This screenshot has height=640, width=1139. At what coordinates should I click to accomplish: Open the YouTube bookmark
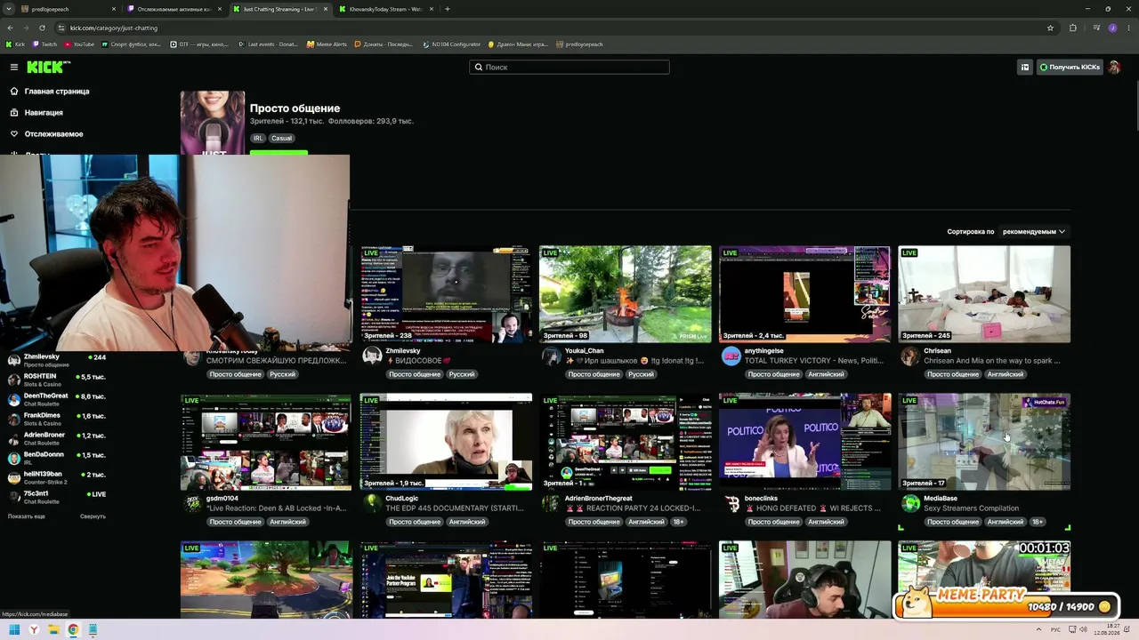pyautogui.click(x=79, y=44)
